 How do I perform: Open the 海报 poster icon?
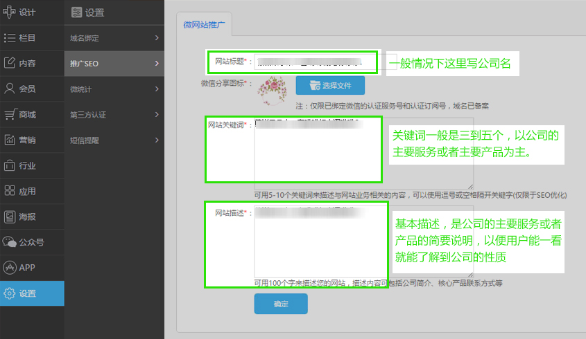pos(10,217)
